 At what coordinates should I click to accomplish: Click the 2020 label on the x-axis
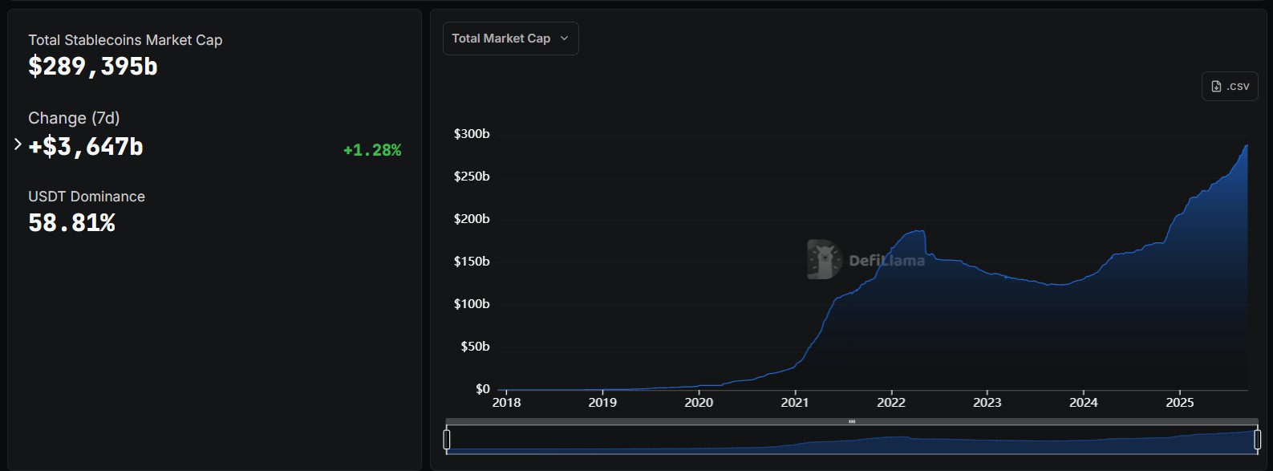(x=699, y=403)
